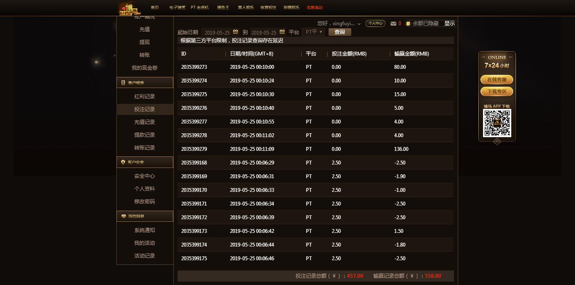Screen dimensions: 575x285
Task: Expand the PT平台 platform dropdown
Action: [x=313, y=32]
